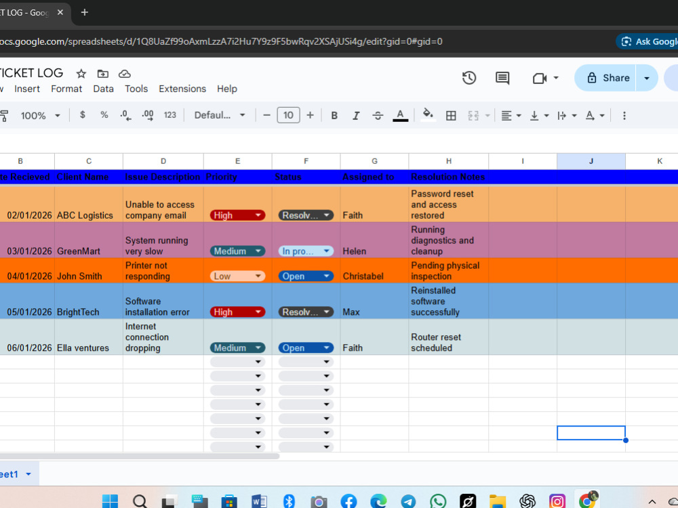Format as currency dollar sign
Screen dimensions: 678x508
pyautogui.click(x=83, y=115)
